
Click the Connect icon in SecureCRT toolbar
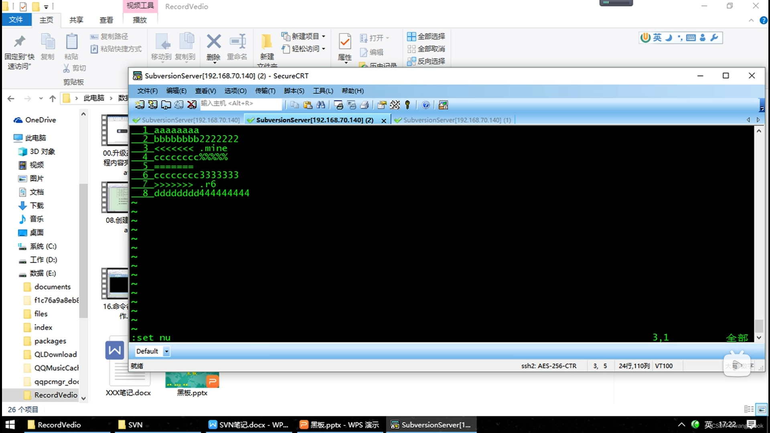140,105
